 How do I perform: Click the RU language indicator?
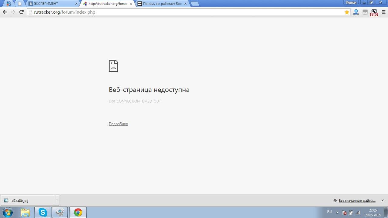(x=329, y=212)
